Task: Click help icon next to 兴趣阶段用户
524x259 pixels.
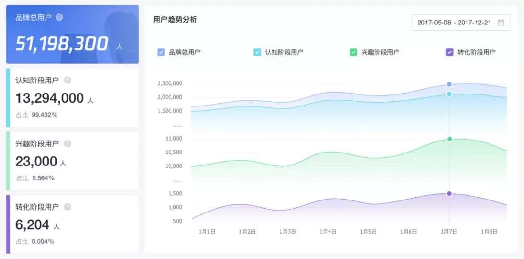Action: click(68, 143)
